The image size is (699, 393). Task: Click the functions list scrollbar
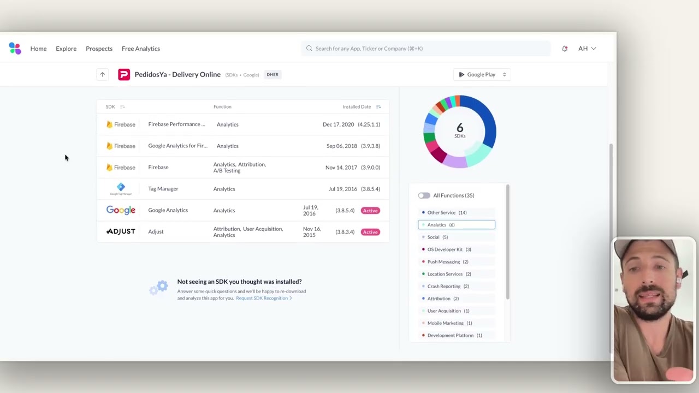coord(507,242)
